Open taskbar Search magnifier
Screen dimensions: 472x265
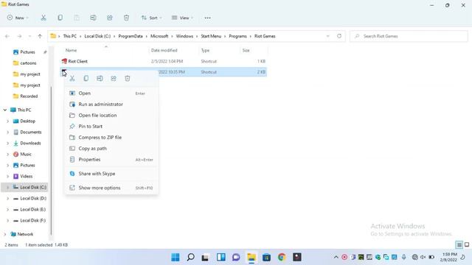pos(190,257)
